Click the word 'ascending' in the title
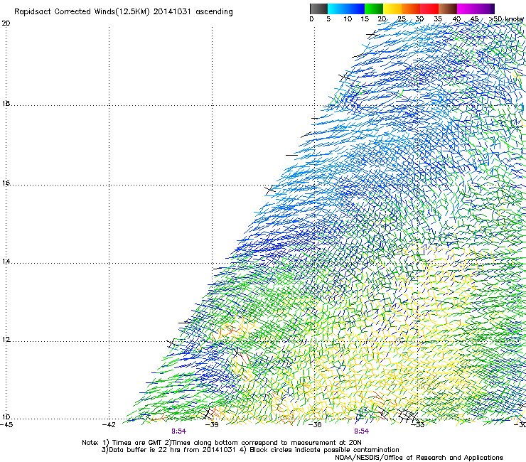 (214, 12)
